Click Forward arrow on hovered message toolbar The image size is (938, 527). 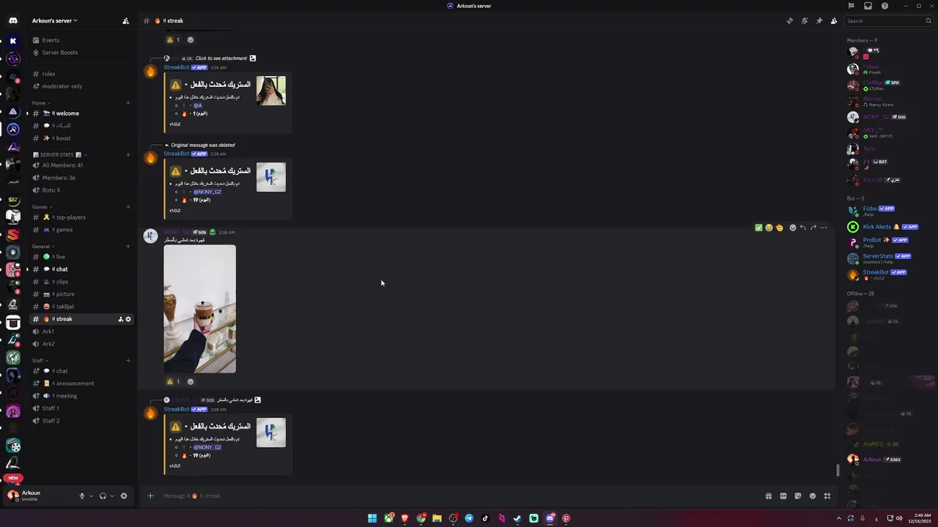coord(813,228)
